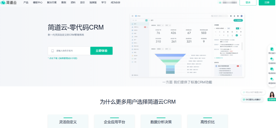Click the book icon beside bell in preview

pos(231,16)
